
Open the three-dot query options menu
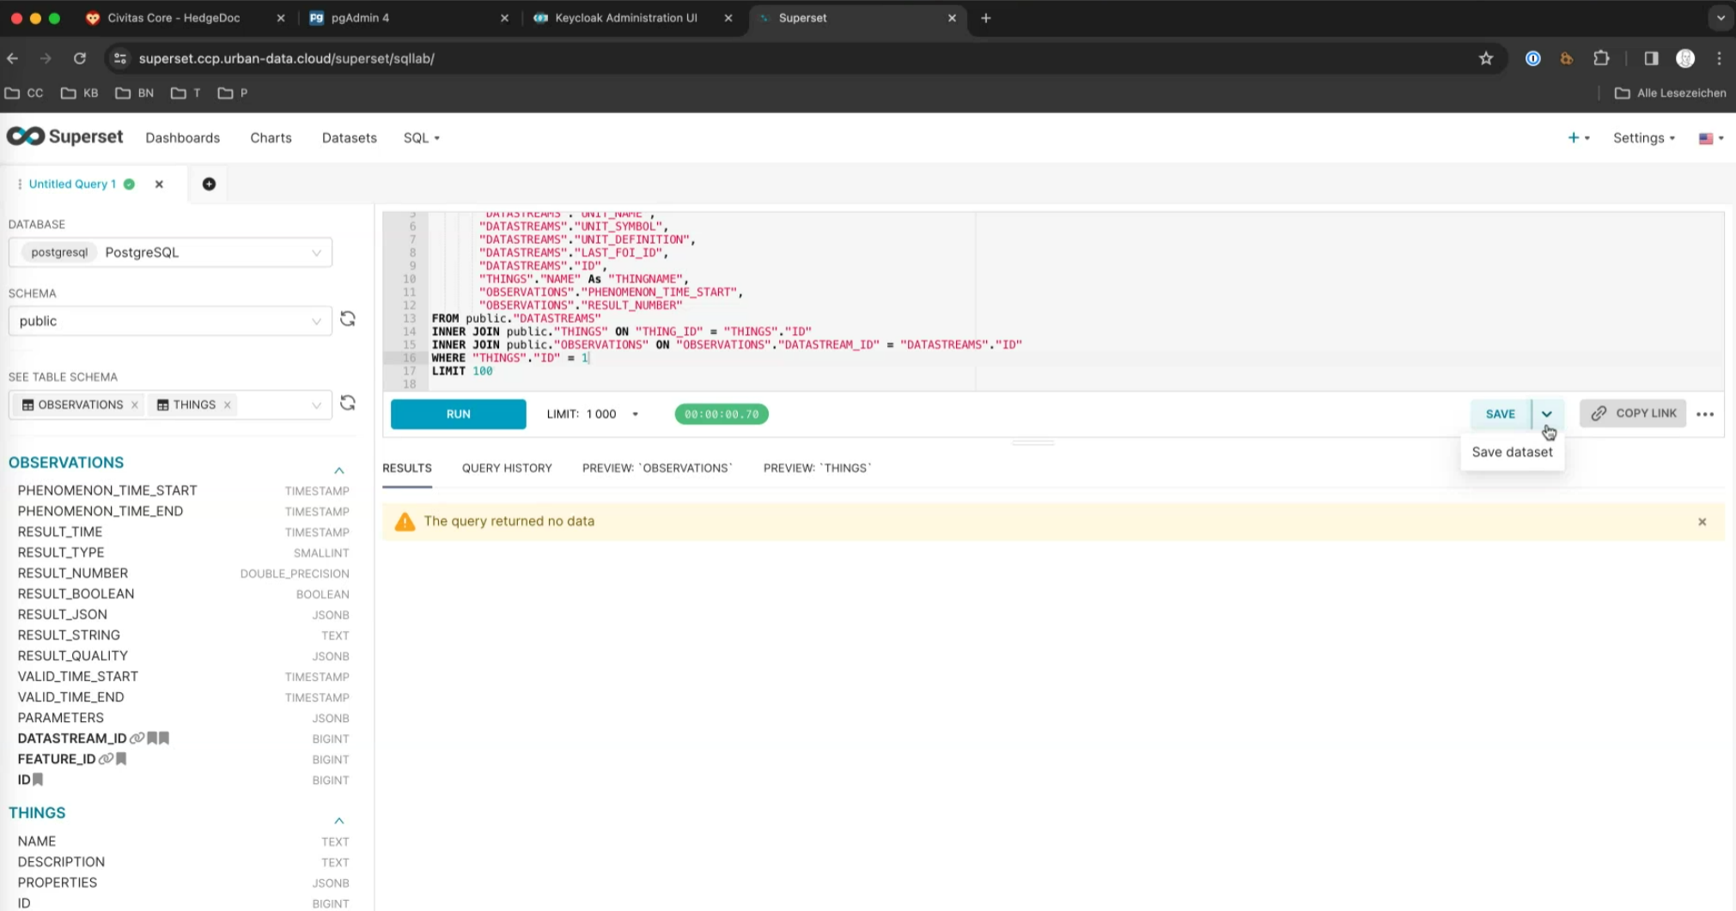click(x=1705, y=414)
